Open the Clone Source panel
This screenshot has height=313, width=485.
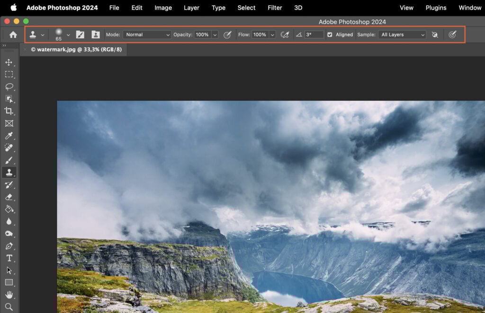(x=96, y=35)
